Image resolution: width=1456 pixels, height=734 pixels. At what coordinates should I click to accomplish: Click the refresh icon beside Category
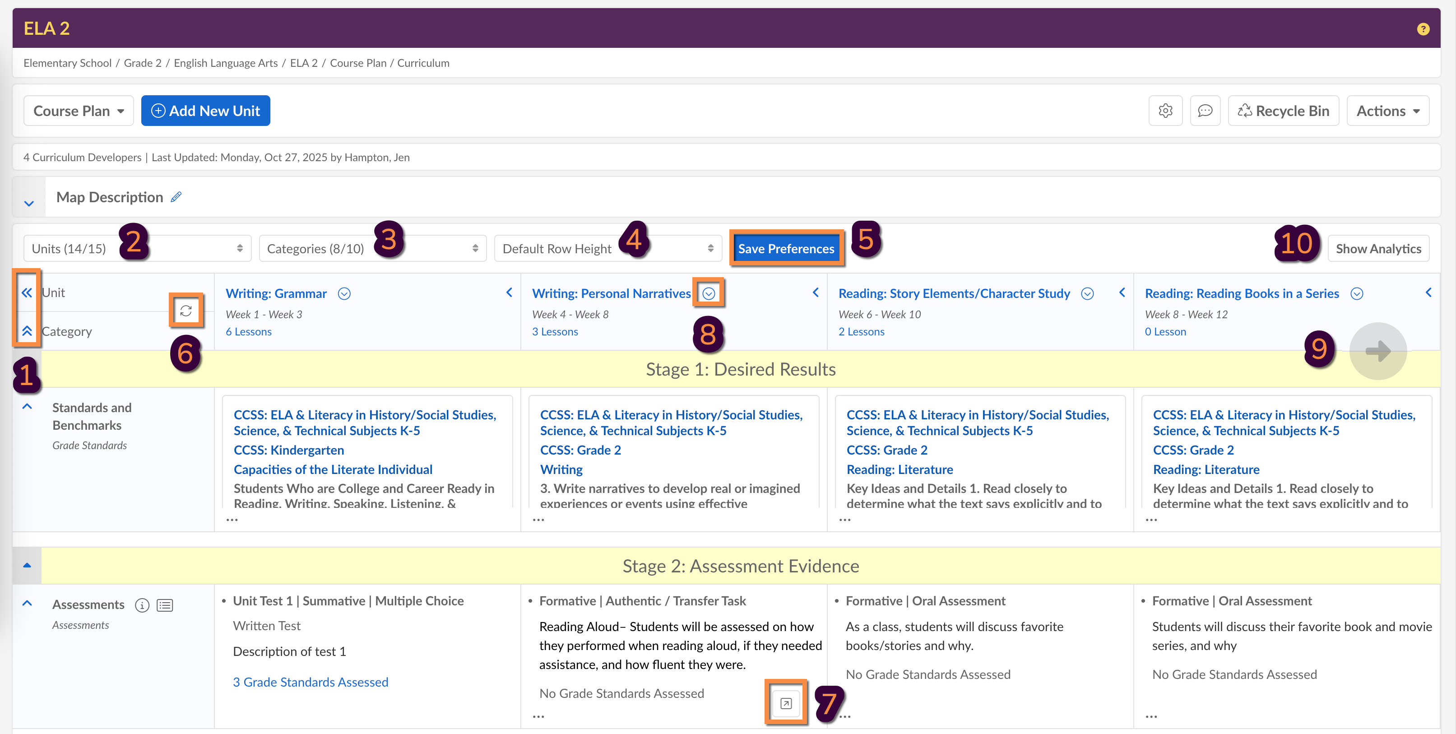click(186, 311)
